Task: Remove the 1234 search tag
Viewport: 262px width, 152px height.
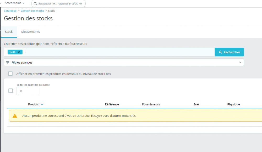Action: click(19, 52)
